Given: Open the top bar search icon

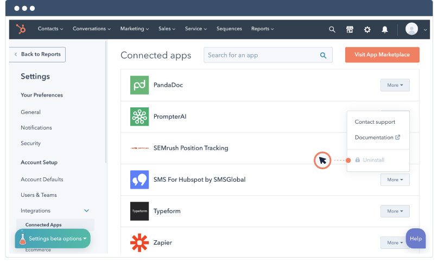Looking at the screenshot, I should point(332,29).
